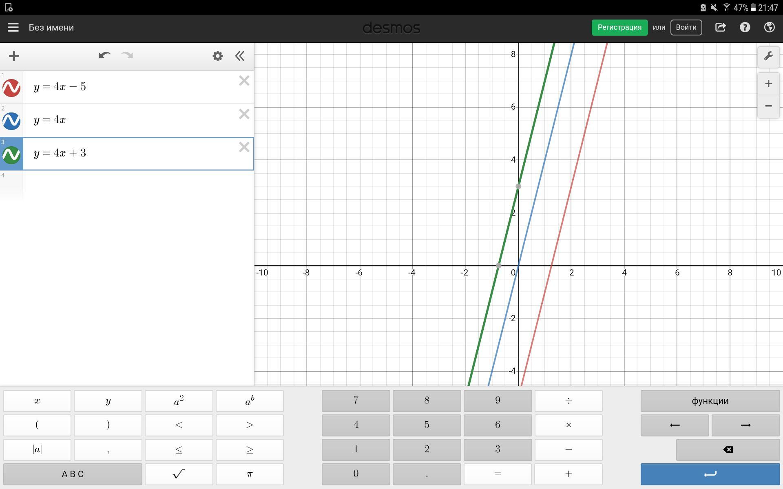Click the Регистрация button
The image size is (783, 489).
tap(619, 27)
